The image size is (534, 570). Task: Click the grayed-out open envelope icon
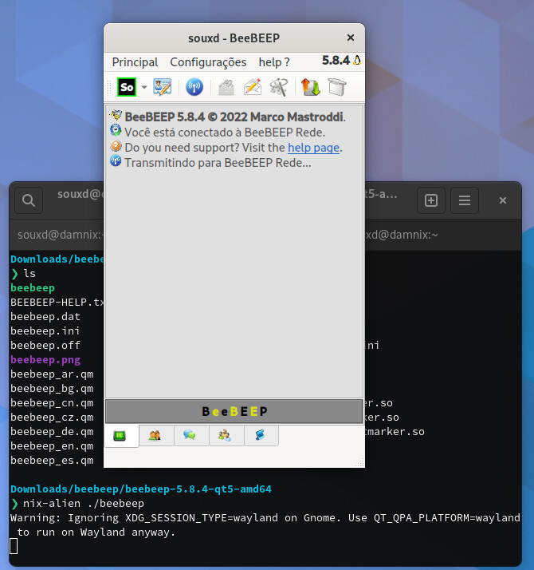tap(226, 87)
